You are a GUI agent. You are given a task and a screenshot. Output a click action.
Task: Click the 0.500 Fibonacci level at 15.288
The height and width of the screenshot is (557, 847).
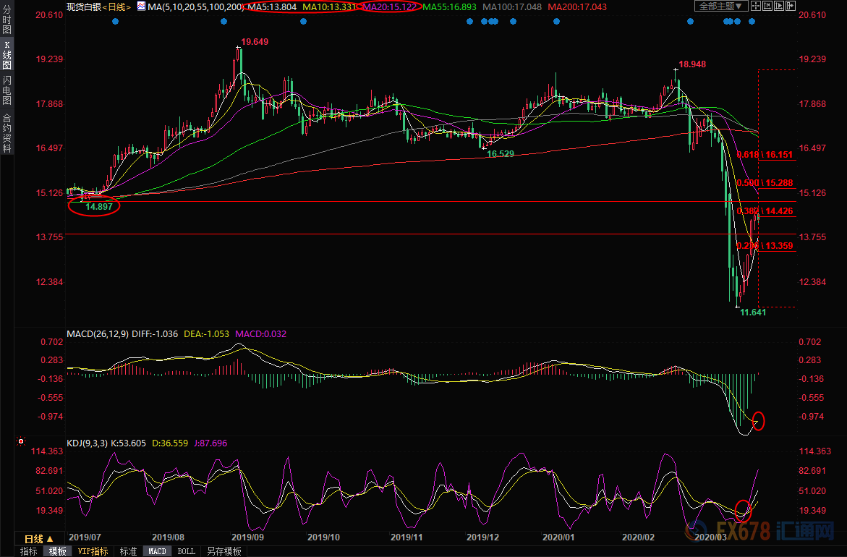(x=765, y=183)
